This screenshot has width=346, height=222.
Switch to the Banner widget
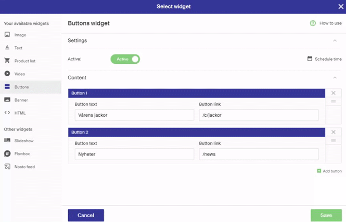(21, 100)
